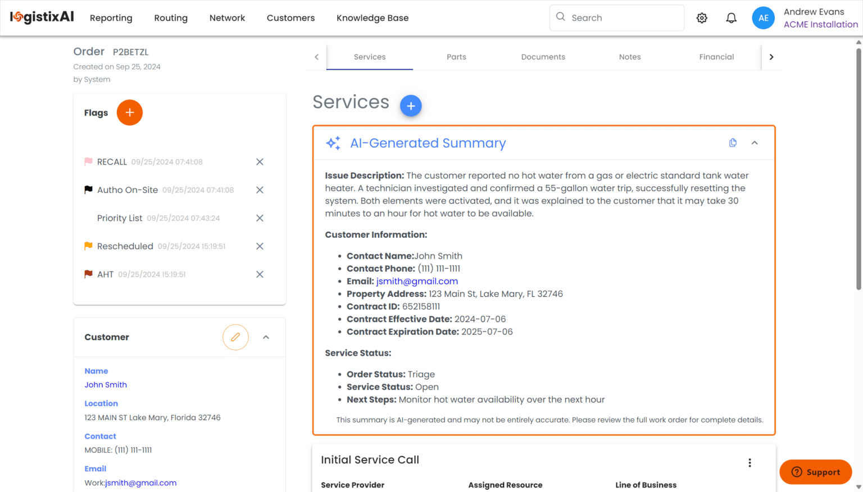This screenshot has width=863, height=492.
Task: Click the AE user avatar
Action: click(x=763, y=18)
